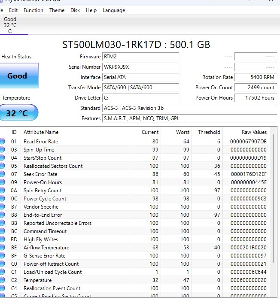Select the status orb for Reallocated Sectors Count
This screenshot has height=300, width=280.
[x=2, y=166]
